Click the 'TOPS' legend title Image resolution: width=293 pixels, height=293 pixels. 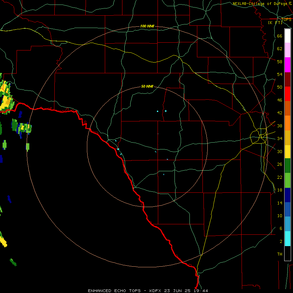[286, 20]
